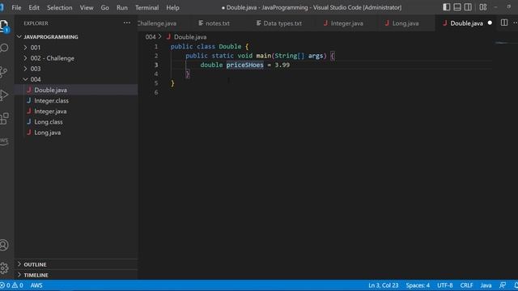Screen dimensions: 518x291
Task: Switch to the Data types.txt tab
Action: tap(282, 23)
